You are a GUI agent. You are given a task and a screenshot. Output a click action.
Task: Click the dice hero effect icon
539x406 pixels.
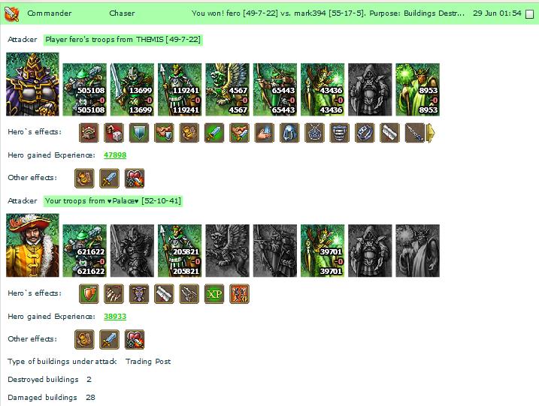tap(114, 133)
